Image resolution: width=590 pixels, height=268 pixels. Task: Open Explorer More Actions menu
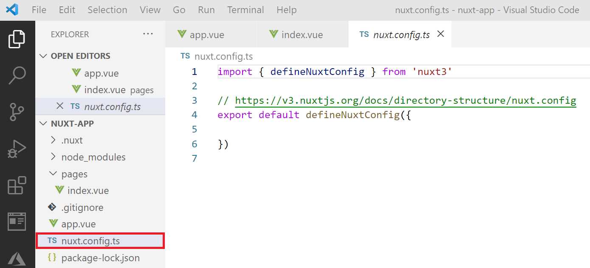pyautogui.click(x=148, y=34)
